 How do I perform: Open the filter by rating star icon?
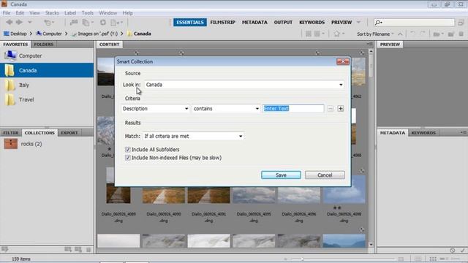(x=337, y=34)
